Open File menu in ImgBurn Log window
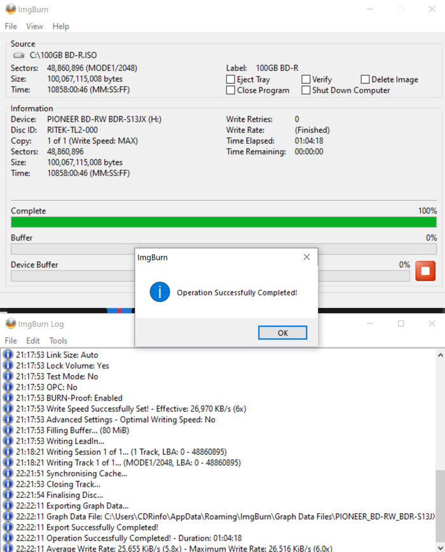The width and height of the screenshot is (445, 552). coord(11,341)
